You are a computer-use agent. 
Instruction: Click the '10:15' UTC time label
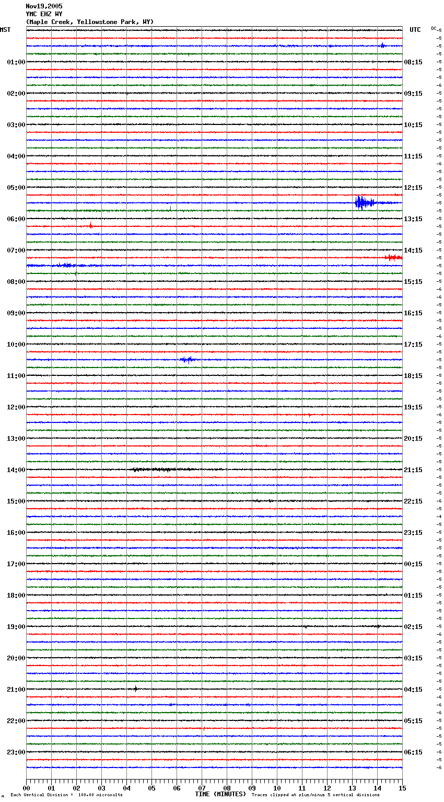(413, 125)
